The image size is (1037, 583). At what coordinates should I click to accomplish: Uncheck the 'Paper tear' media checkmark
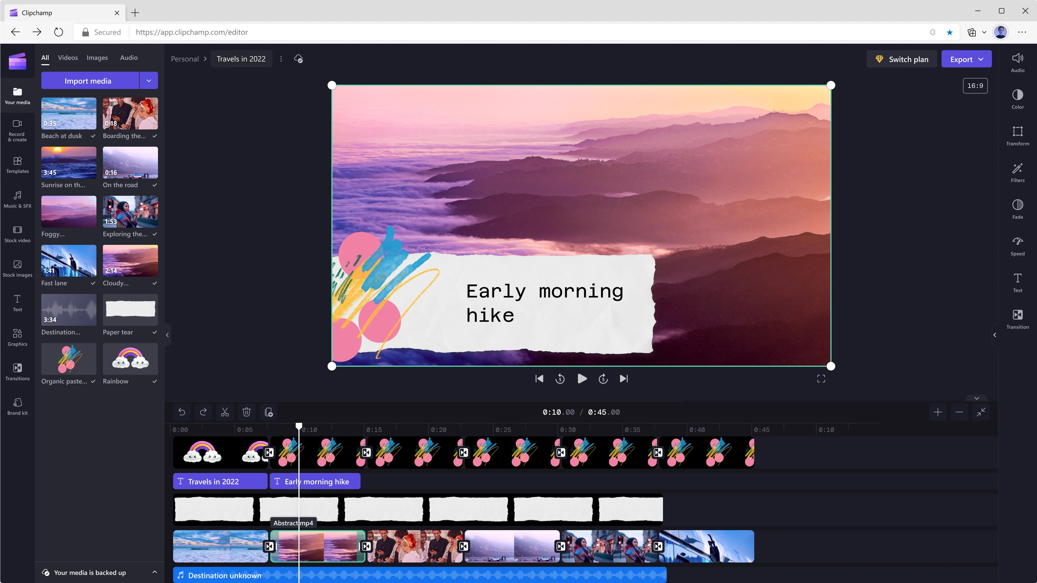pos(154,332)
